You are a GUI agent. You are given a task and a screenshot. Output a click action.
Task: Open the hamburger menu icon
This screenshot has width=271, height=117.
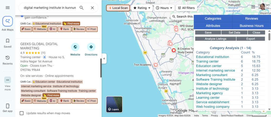(x=8, y=8)
